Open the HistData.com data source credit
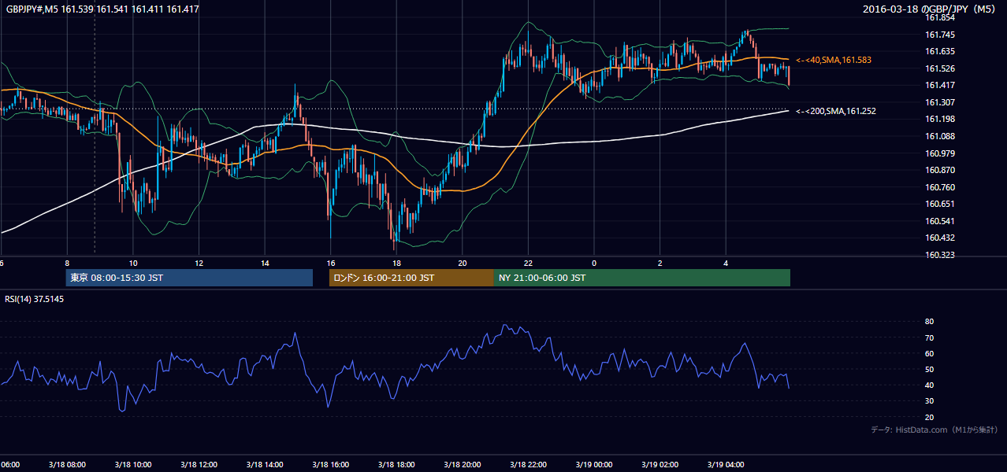This screenshot has width=1007, height=472. pos(935,430)
